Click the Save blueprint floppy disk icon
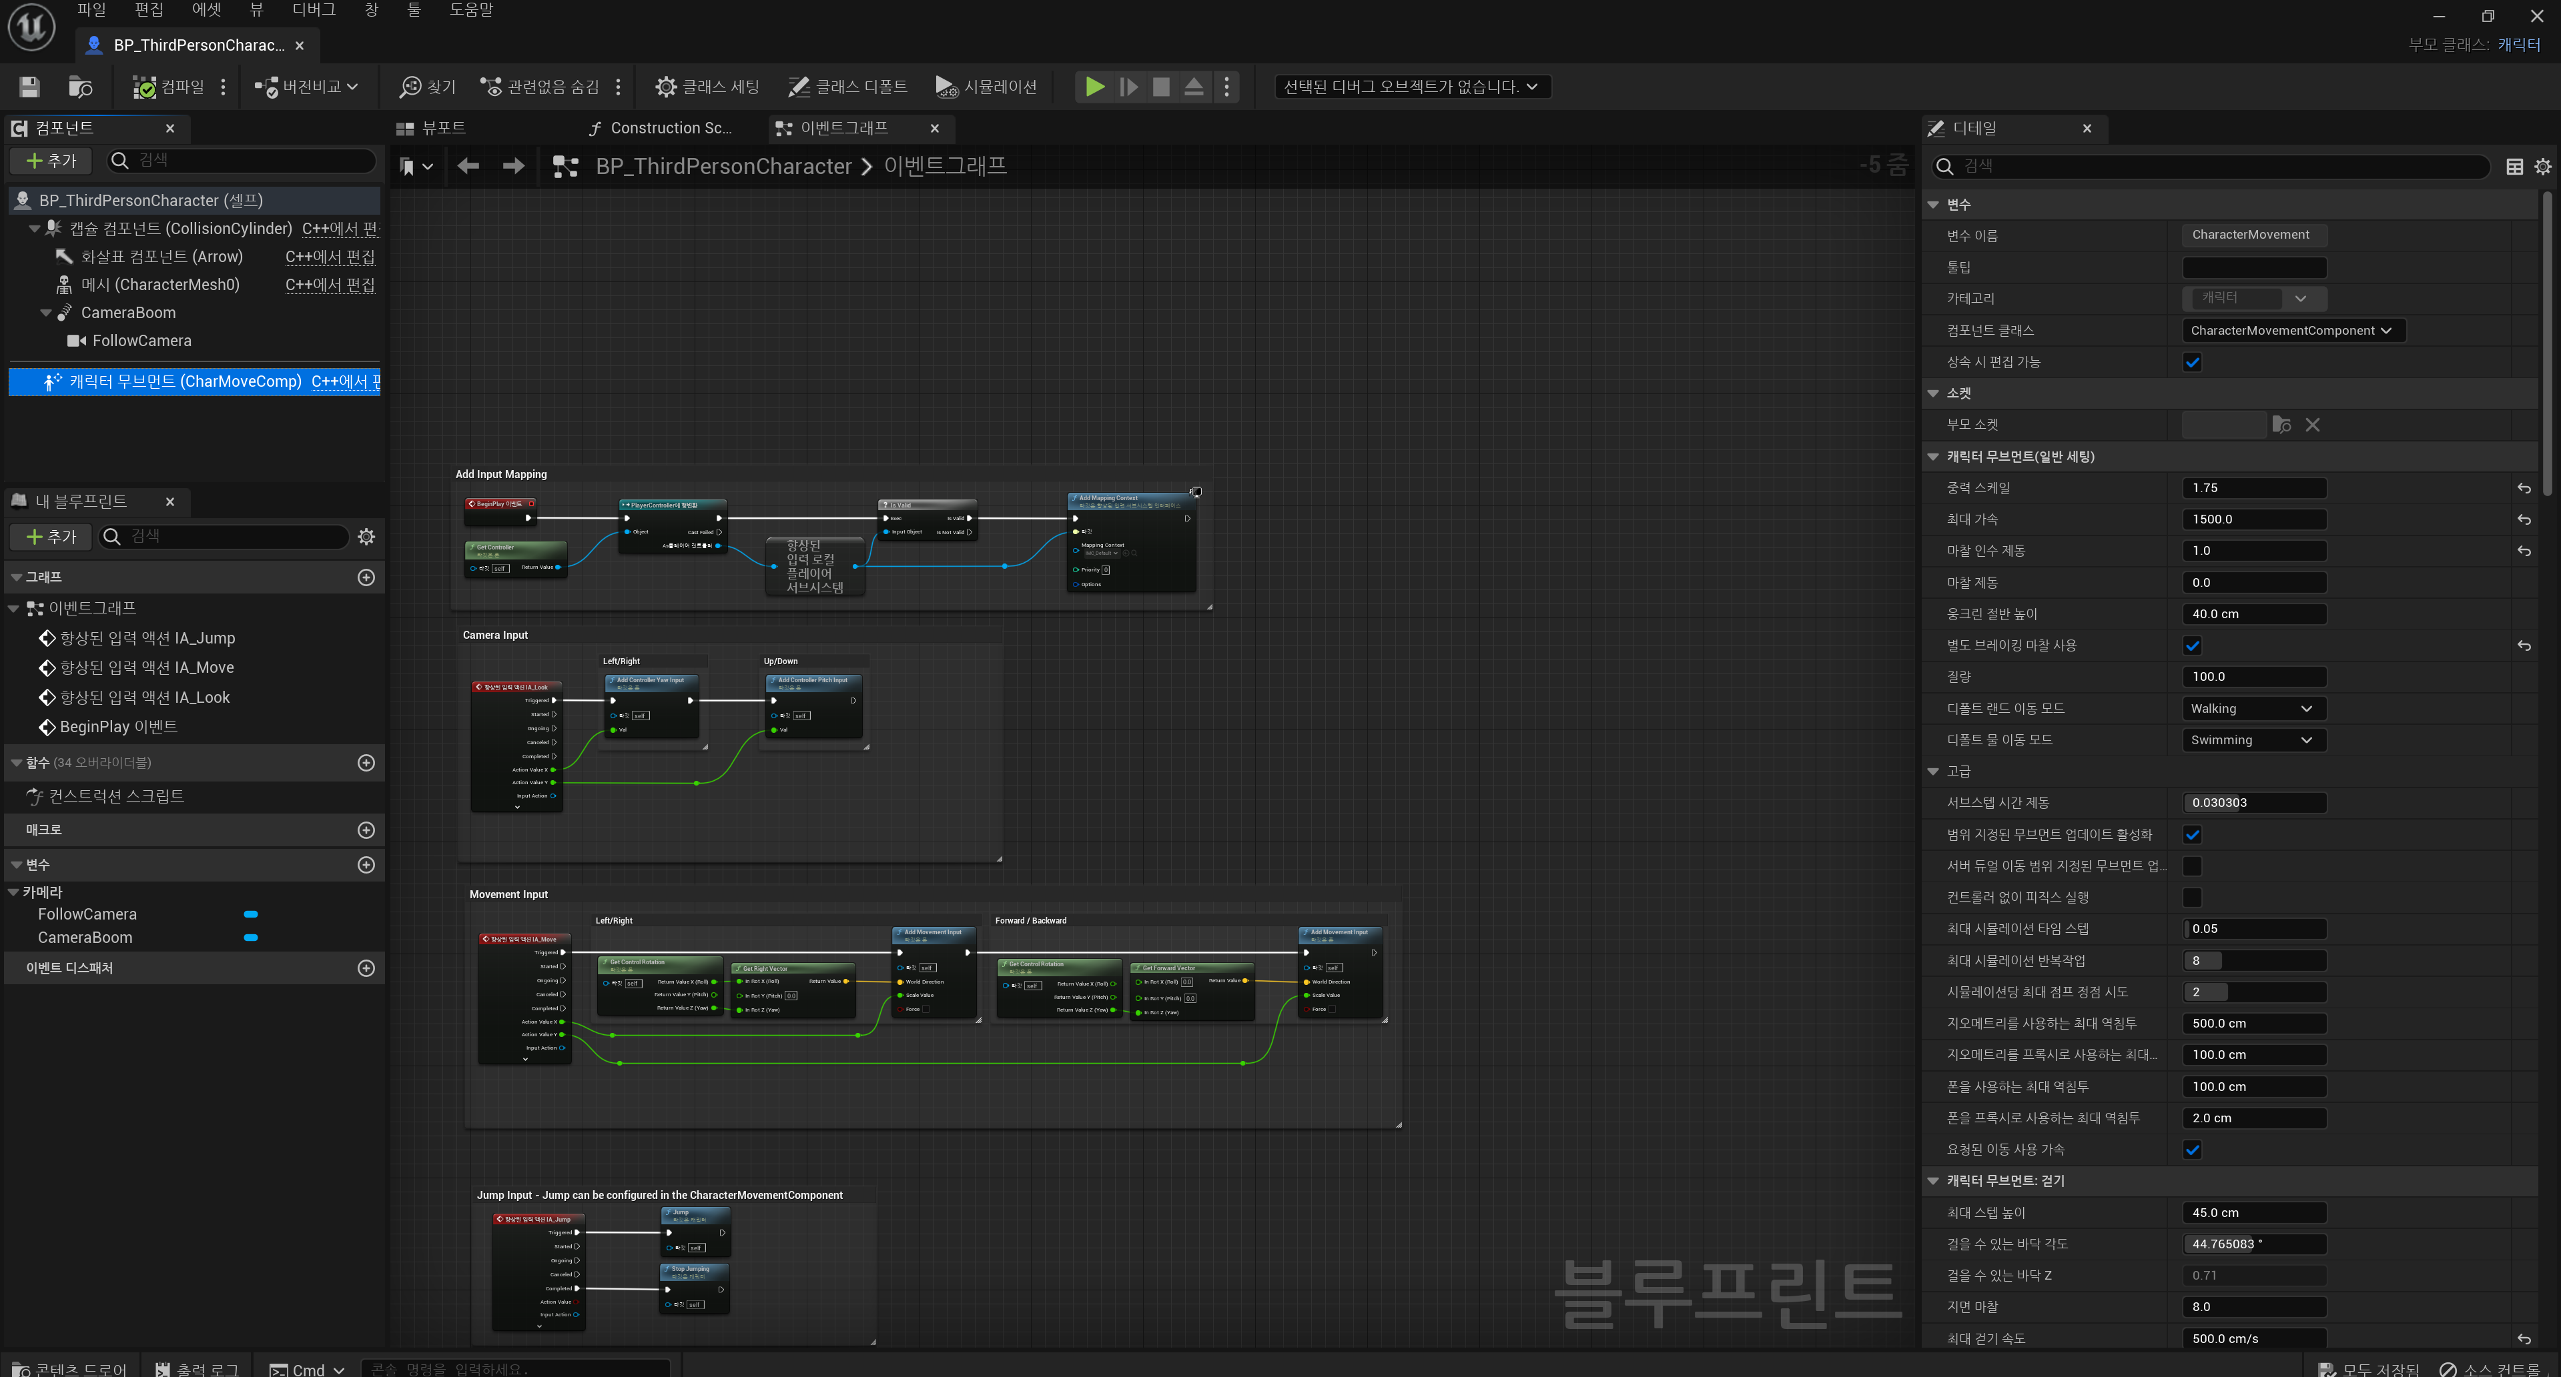2561x1377 pixels. [30, 87]
